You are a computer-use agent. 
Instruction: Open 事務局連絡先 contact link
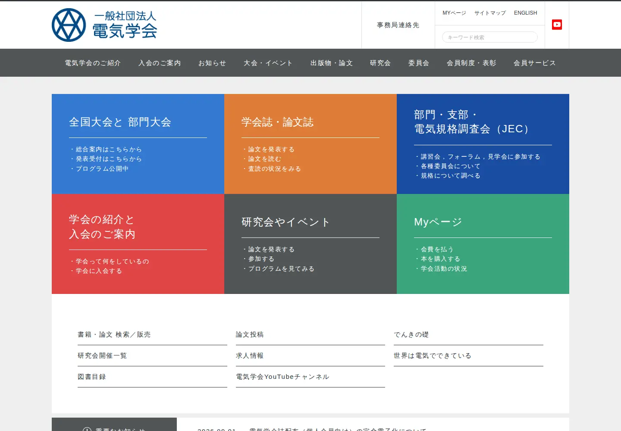pyautogui.click(x=398, y=25)
